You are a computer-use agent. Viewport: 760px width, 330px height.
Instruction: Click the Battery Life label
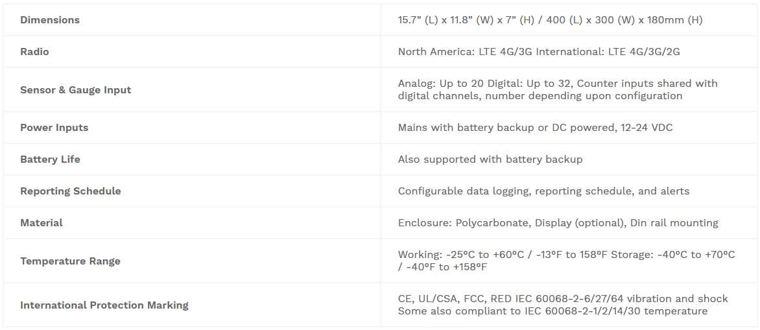tap(50, 159)
